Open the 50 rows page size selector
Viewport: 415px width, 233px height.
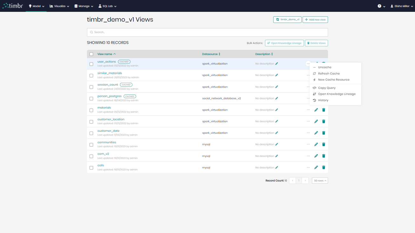(320, 180)
